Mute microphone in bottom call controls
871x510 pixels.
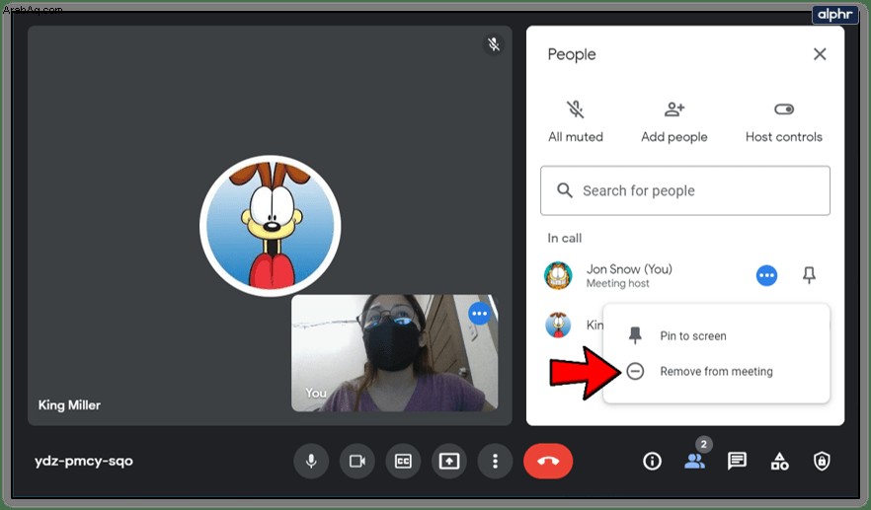[311, 461]
